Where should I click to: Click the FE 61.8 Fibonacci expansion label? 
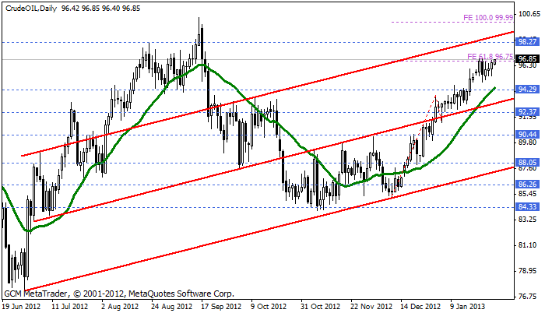click(490, 57)
